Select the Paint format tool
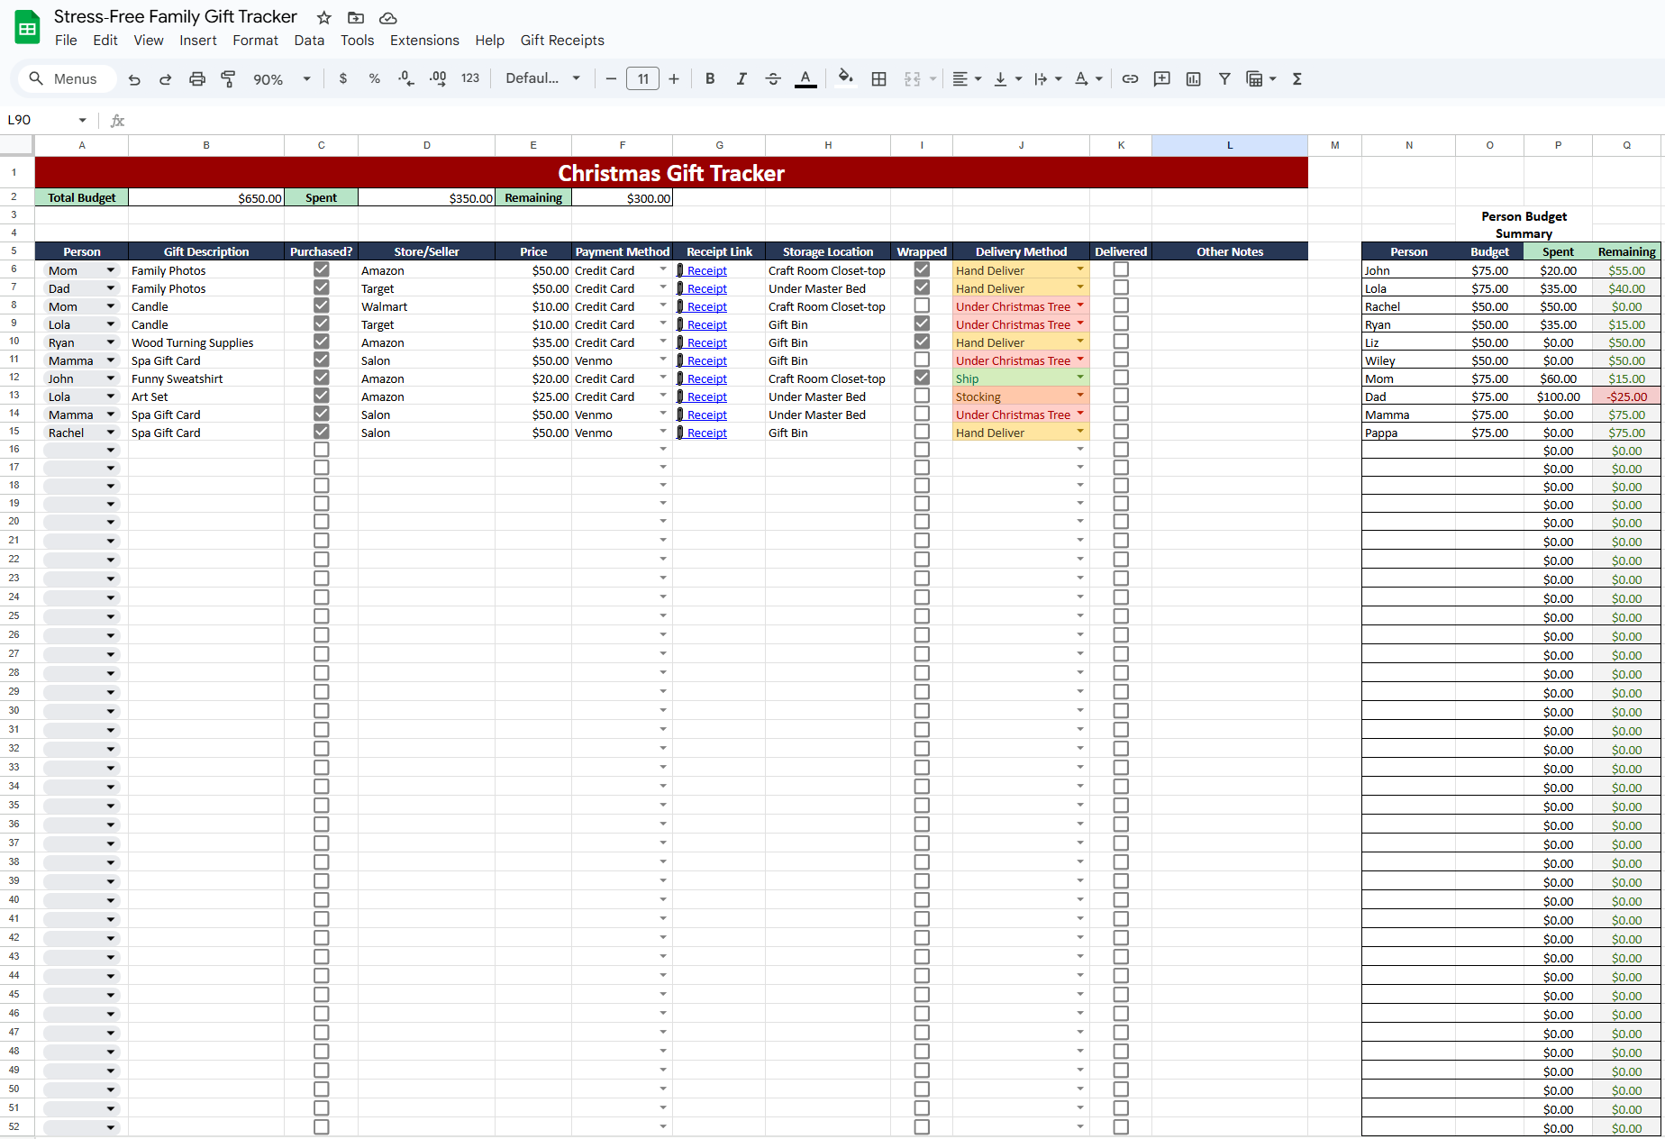 click(228, 79)
